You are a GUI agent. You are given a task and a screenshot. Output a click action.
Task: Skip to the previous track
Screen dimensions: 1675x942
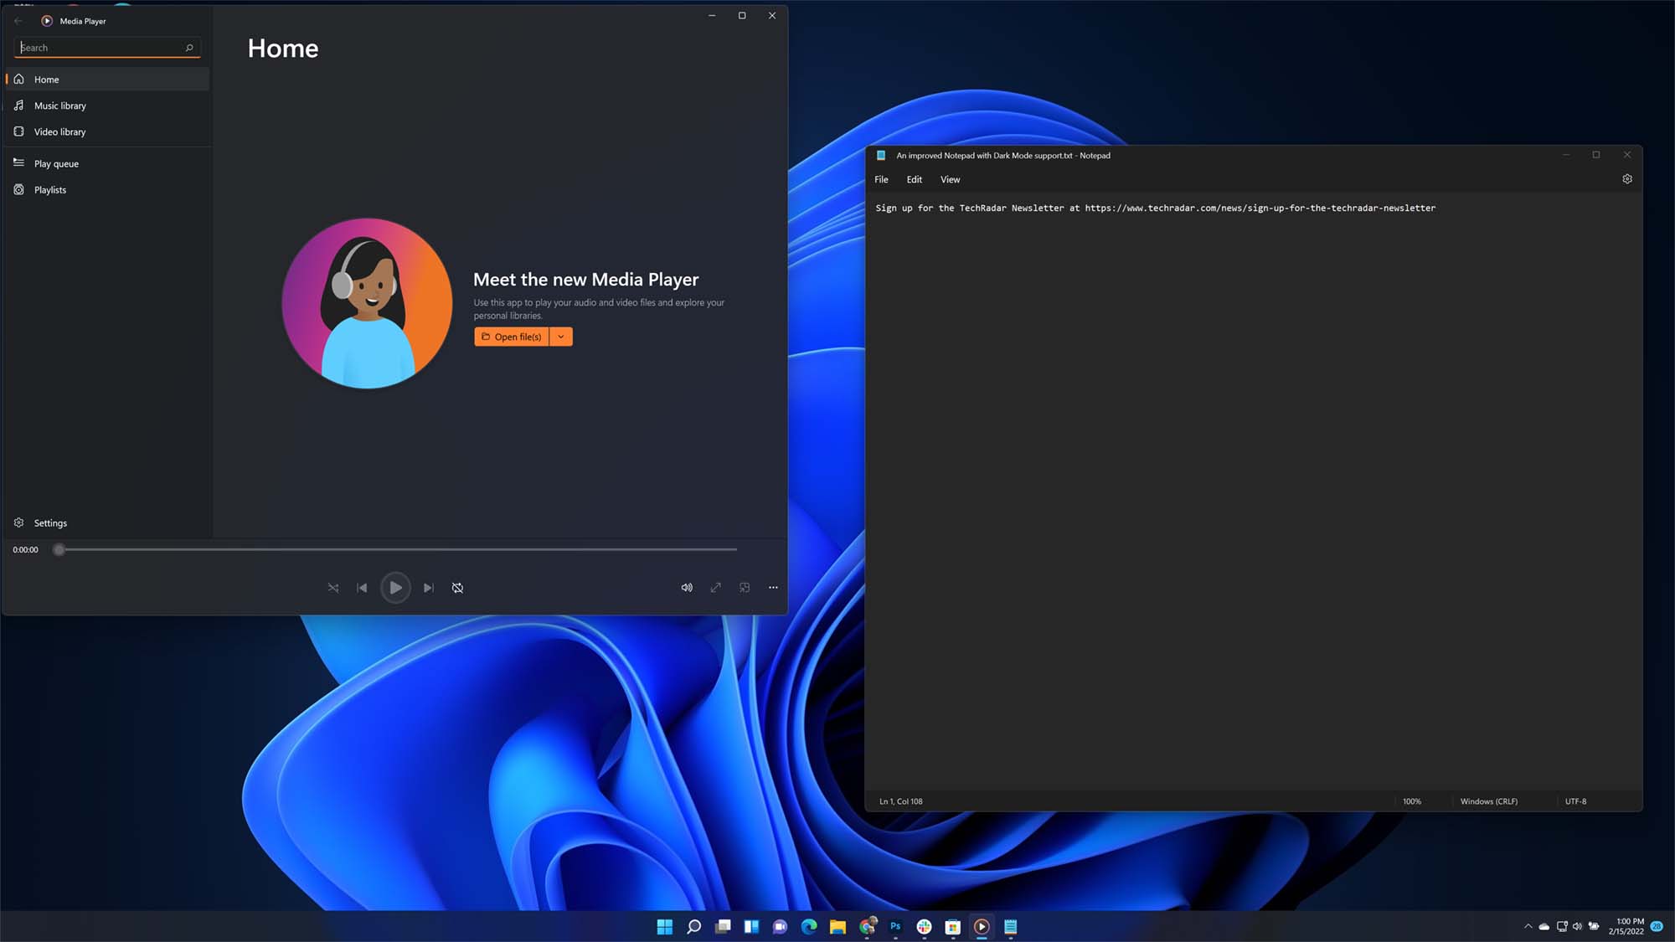coord(362,588)
